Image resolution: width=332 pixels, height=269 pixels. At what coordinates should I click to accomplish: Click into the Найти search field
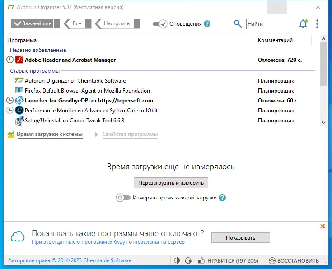[x=270, y=24]
